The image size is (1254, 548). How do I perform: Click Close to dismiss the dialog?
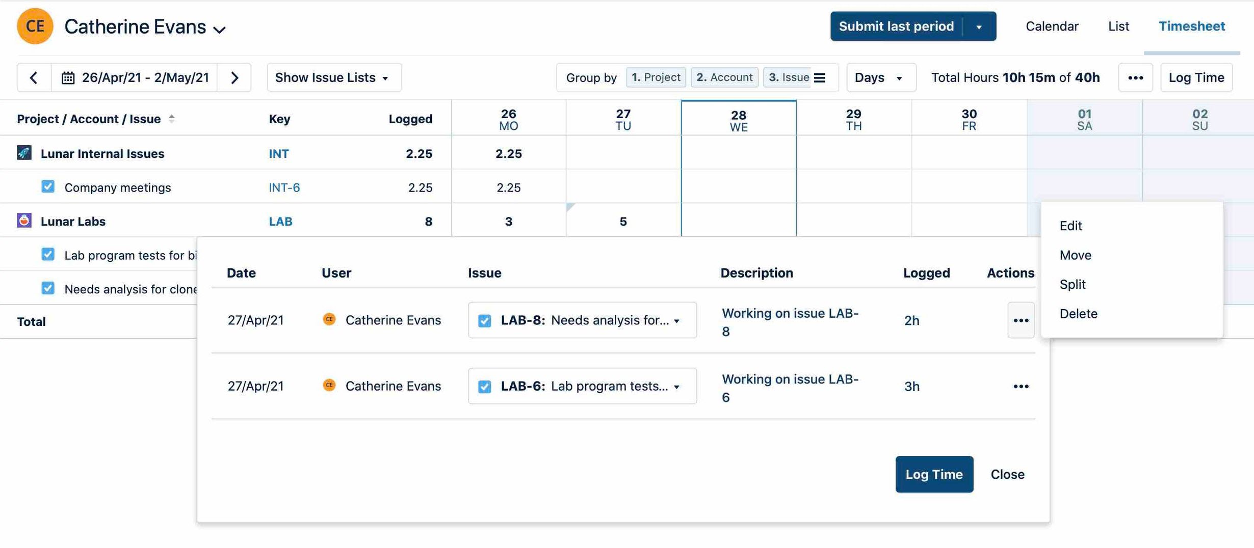1007,474
